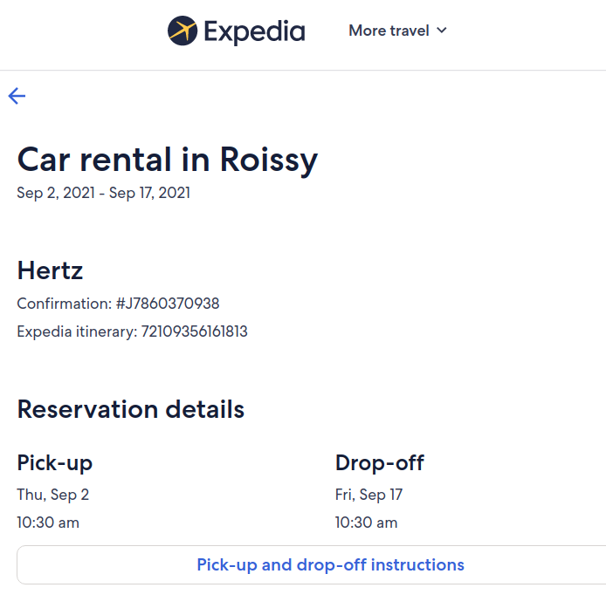
Task: Open Pick-up and drop-off instructions
Action: point(330,564)
